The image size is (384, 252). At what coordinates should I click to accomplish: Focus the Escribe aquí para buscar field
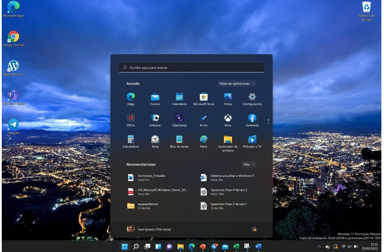pyautogui.click(x=191, y=67)
